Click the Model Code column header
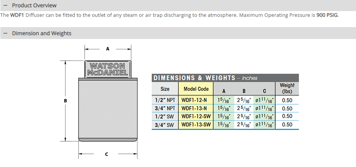Image resolution: width=356 pixels, height=167 pixels. pos(196,89)
